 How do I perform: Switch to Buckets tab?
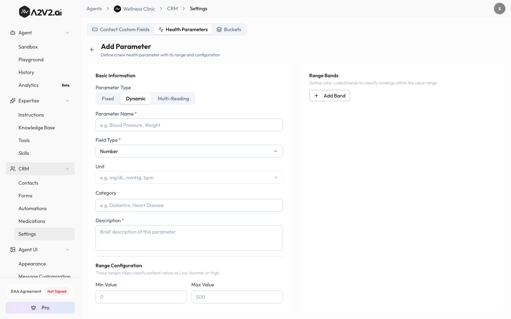(x=229, y=29)
